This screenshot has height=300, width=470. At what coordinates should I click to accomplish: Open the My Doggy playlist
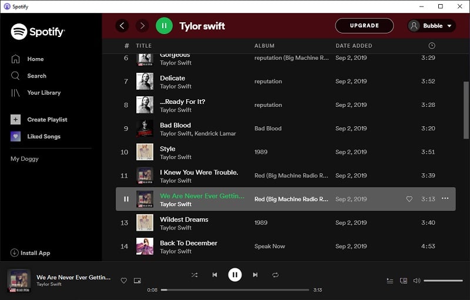[x=25, y=159]
